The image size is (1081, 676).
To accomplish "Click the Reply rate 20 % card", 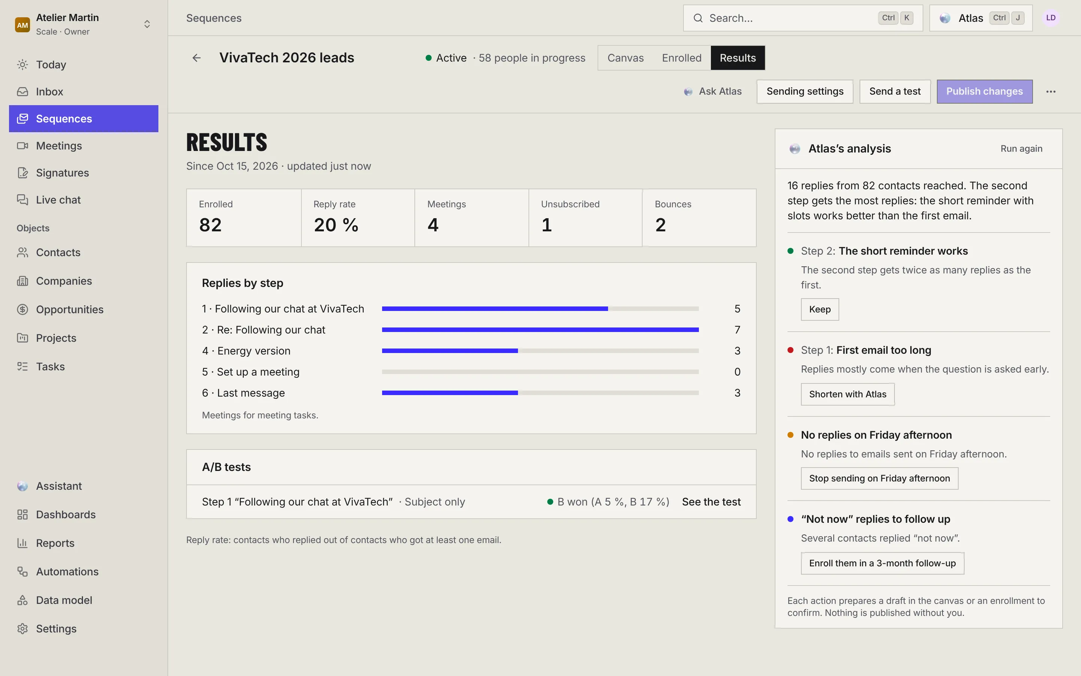I will (358, 218).
